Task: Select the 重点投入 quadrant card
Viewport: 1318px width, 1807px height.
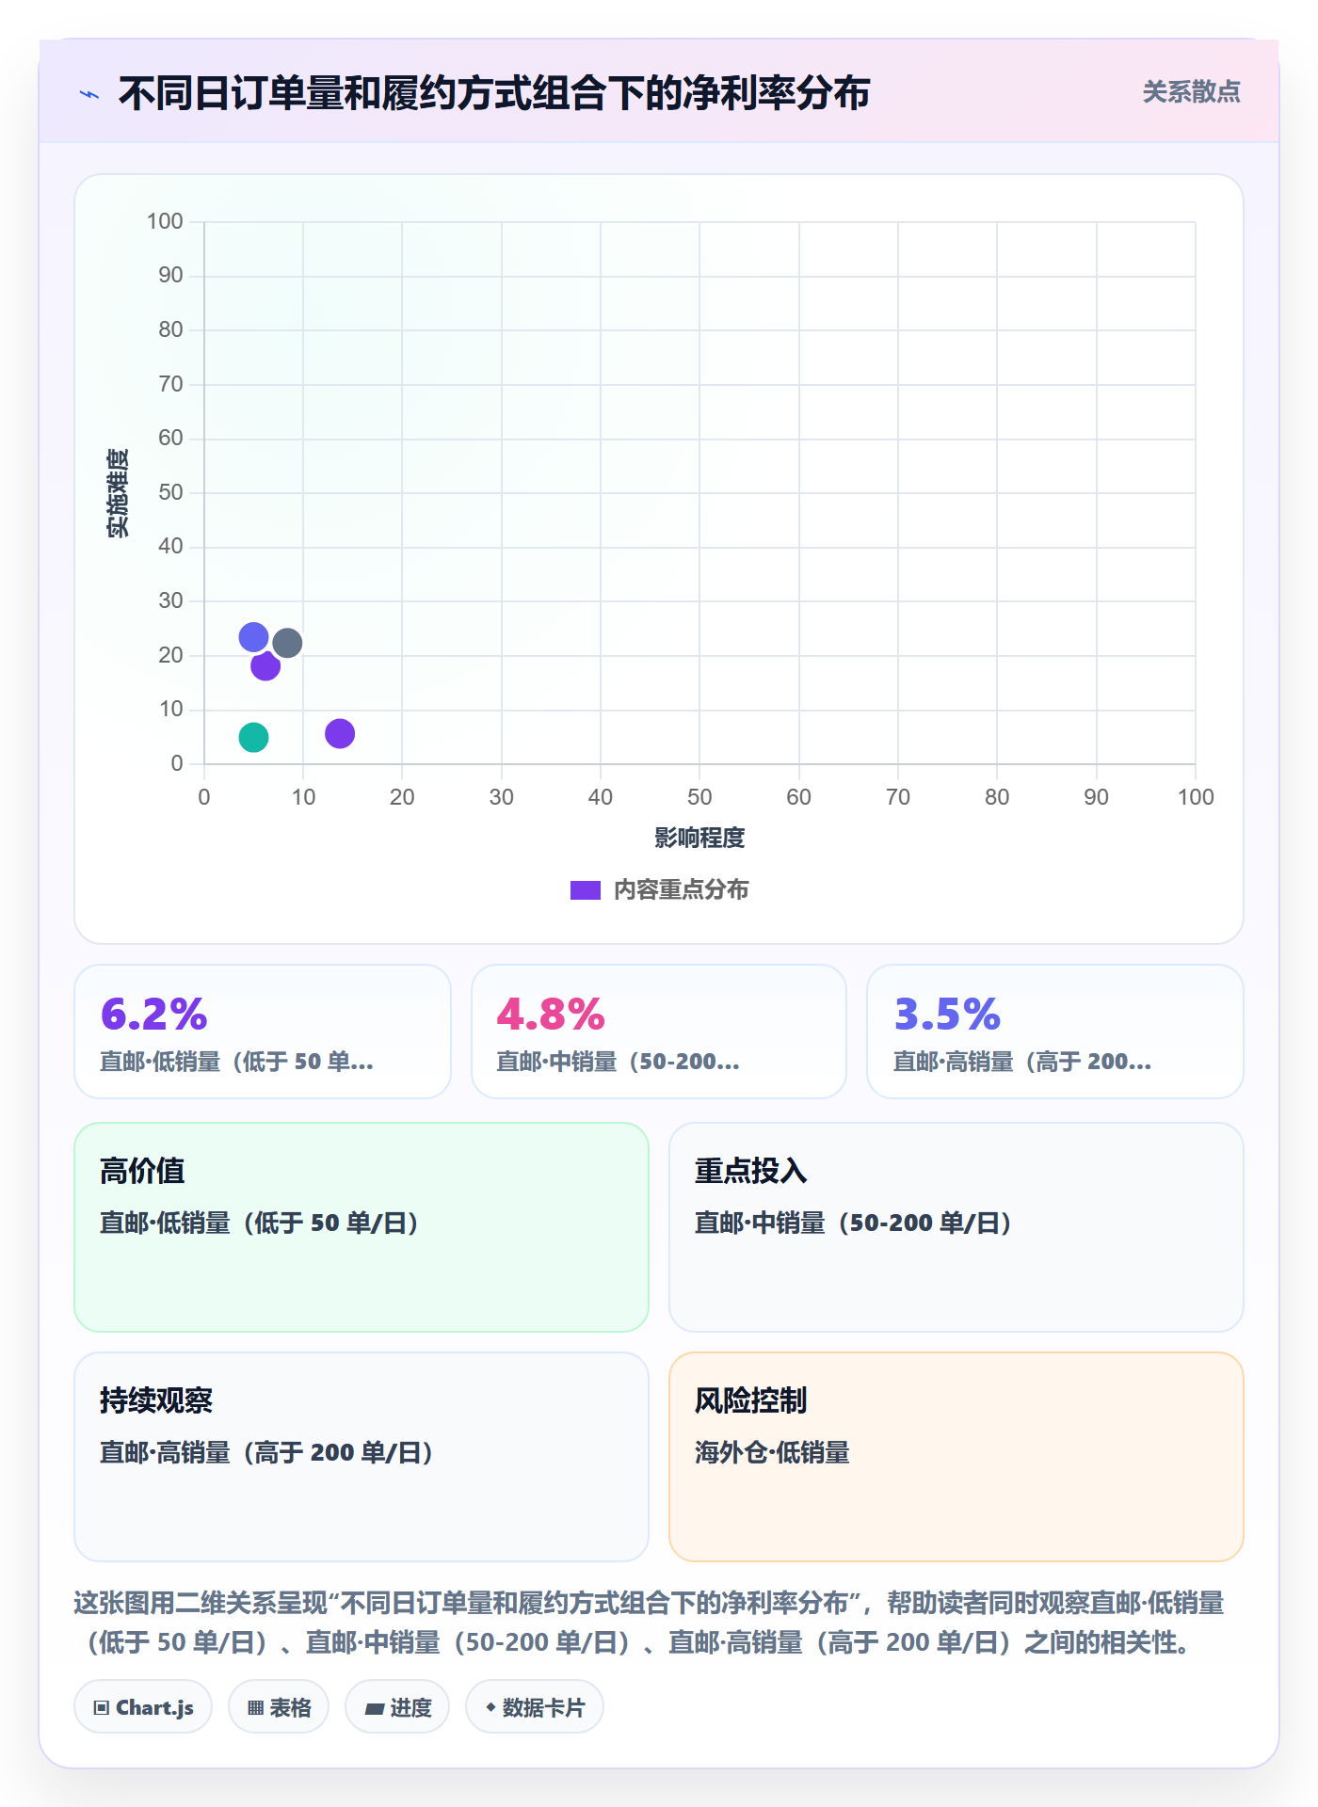Action: click(956, 1227)
